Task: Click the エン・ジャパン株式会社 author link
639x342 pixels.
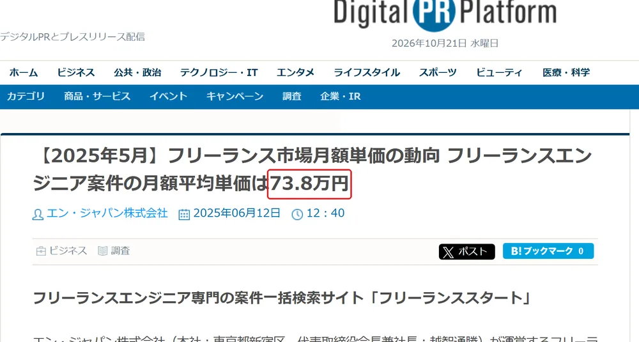Action: click(x=107, y=213)
